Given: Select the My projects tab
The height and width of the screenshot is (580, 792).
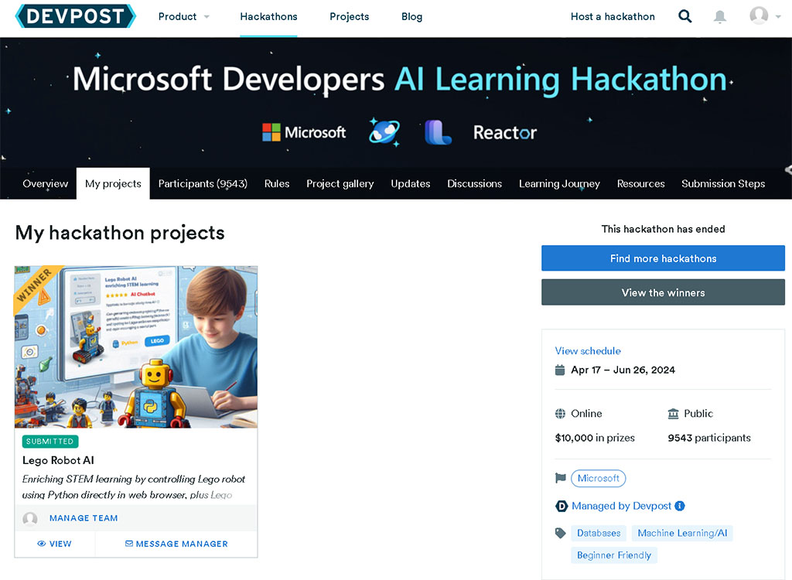Looking at the screenshot, I should (113, 183).
